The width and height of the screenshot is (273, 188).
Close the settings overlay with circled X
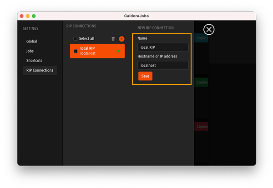(209, 30)
